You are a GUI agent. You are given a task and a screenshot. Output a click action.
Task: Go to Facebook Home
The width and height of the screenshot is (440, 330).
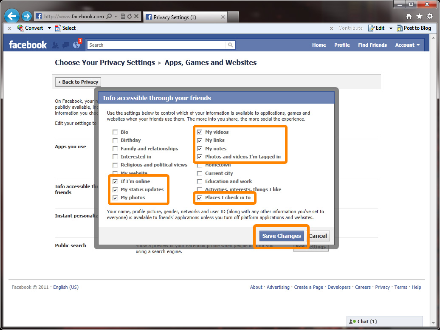[319, 45]
